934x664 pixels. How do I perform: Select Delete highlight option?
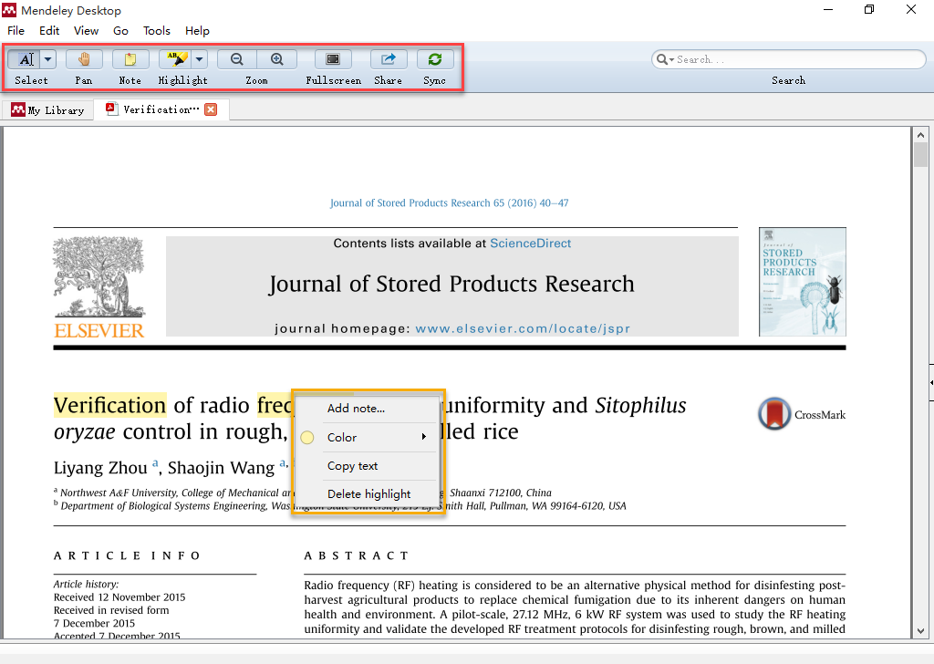[x=368, y=493]
